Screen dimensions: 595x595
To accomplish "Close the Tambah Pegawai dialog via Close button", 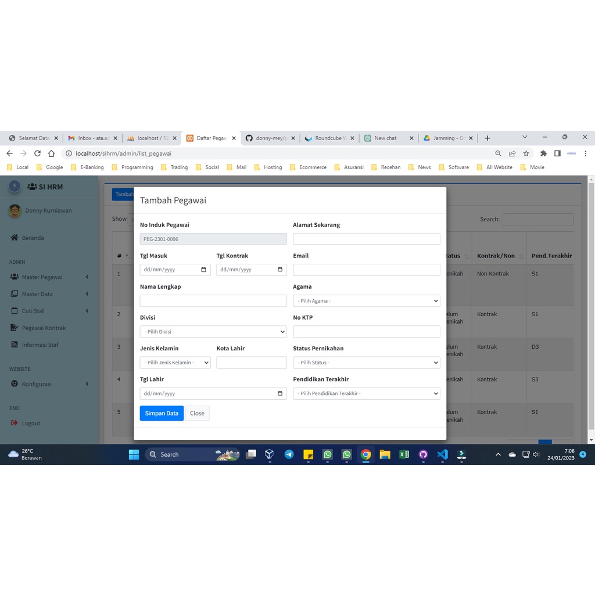I will pos(197,413).
